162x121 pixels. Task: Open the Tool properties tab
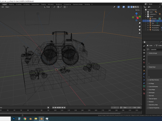pyautogui.click(x=144, y=46)
